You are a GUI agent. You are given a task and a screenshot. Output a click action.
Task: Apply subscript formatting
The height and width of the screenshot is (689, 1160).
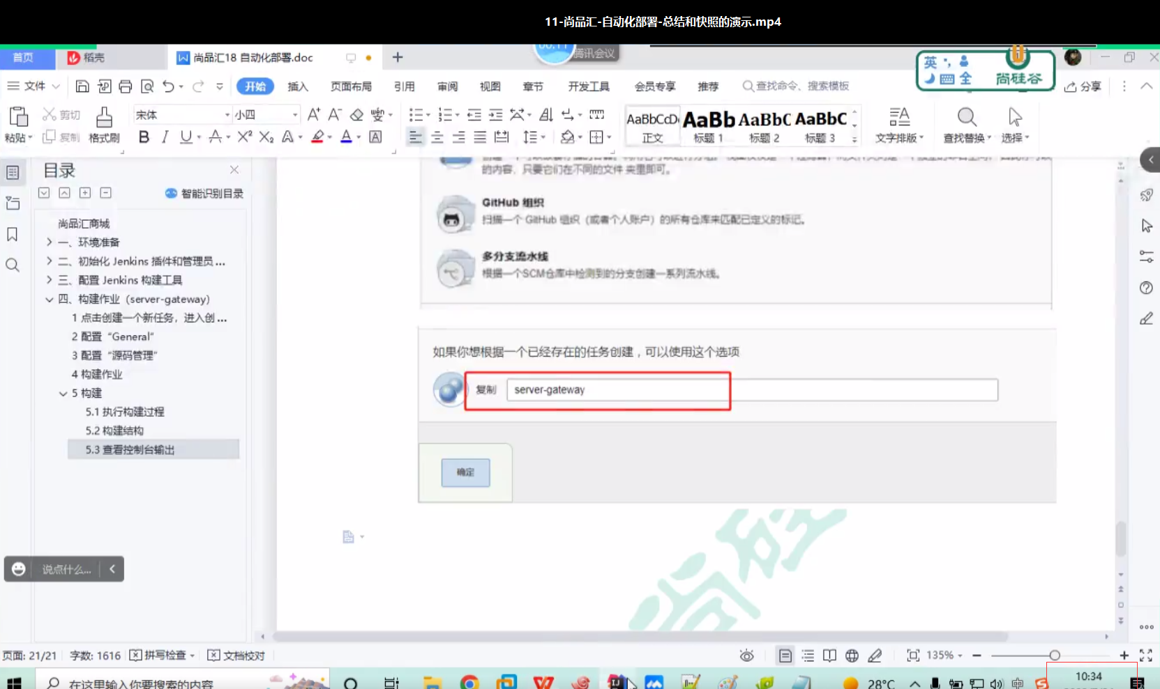(x=266, y=137)
